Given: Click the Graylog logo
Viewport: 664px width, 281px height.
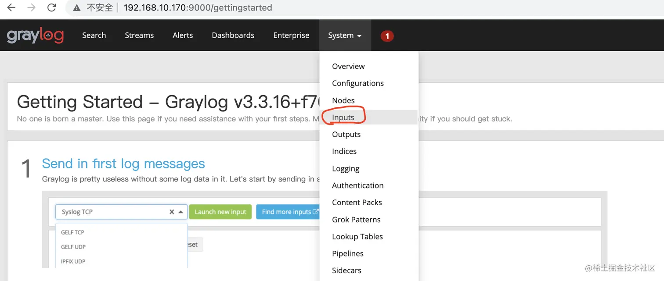Looking at the screenshot, I should pyautogui.click(x=35, y=36).
